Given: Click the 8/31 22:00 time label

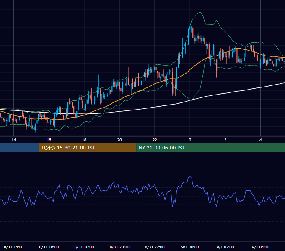Looking at the screenshot, I should click(155, 247).
